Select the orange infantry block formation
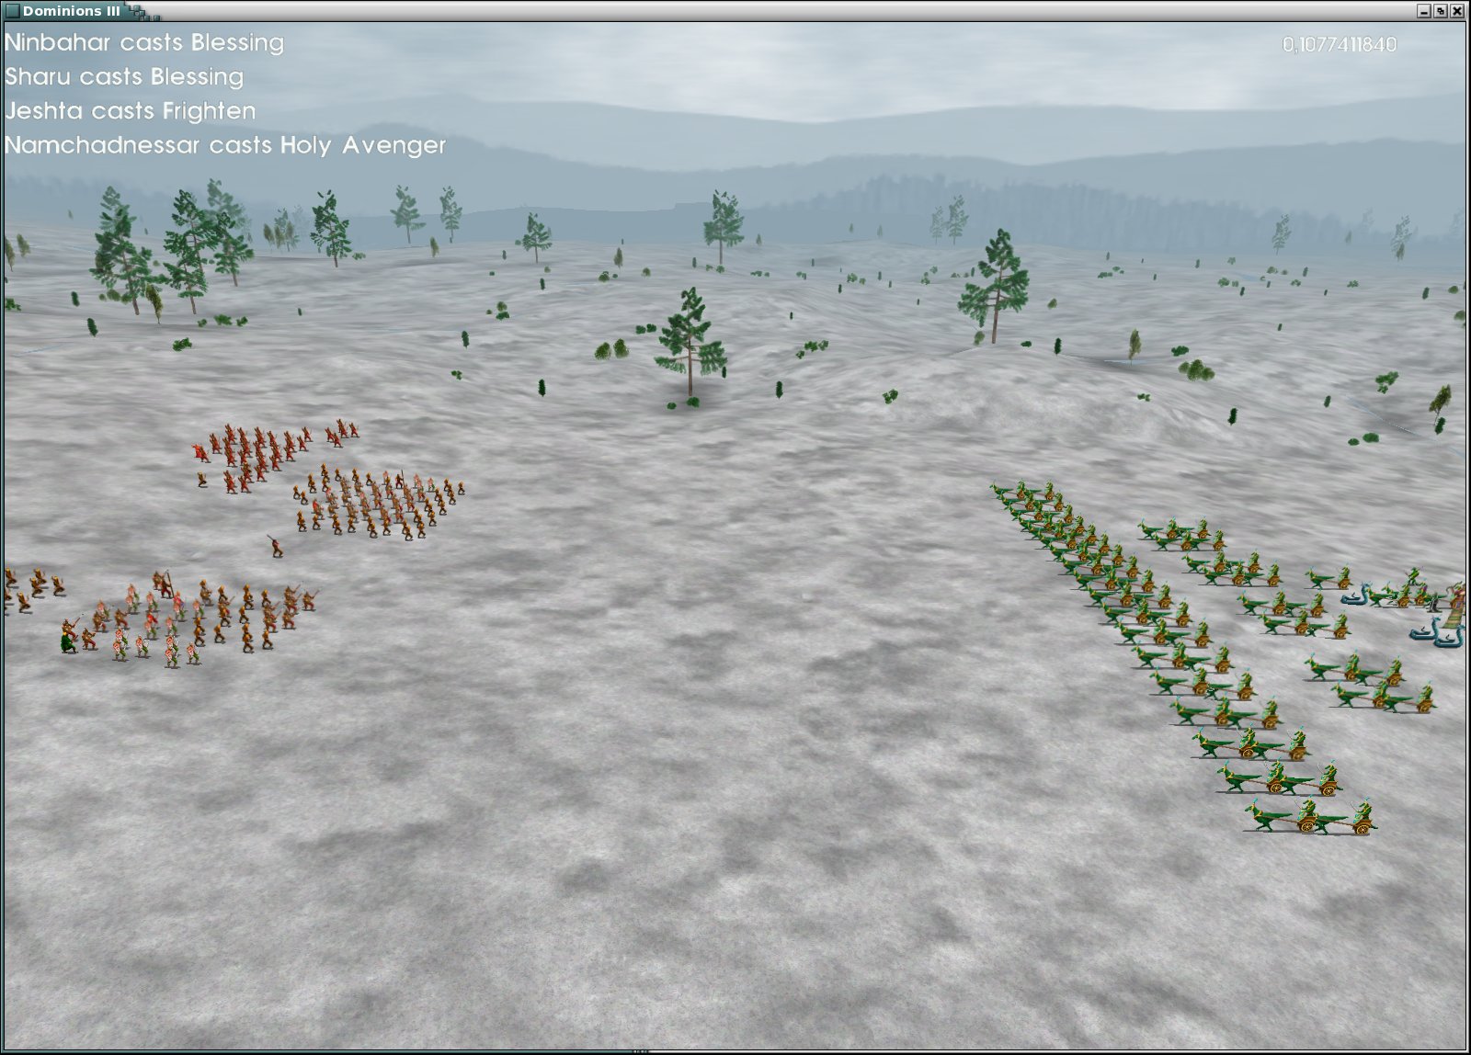The width and height of the screenshot is (1471, 1055). coord(377,503)
